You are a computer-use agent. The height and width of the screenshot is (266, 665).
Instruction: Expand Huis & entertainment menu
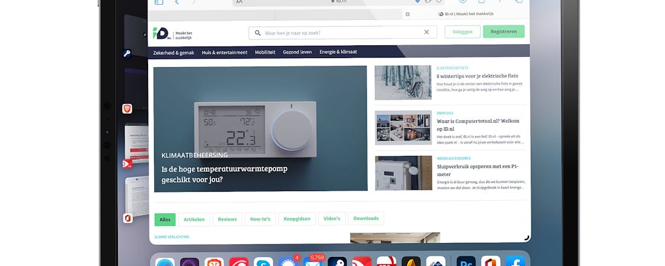click(x=224, y=53)
